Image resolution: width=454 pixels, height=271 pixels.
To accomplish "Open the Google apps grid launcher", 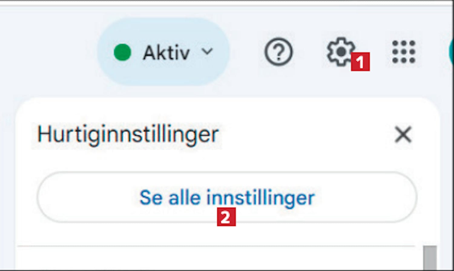I will 404,52.
